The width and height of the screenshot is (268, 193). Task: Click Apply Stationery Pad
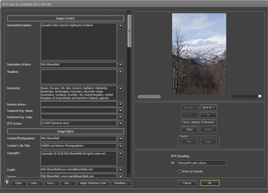click(93, 183)
